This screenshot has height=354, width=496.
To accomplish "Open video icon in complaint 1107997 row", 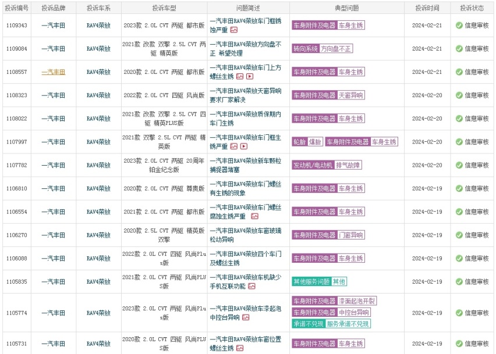I will pyautogui.click(x=245, y=146).
